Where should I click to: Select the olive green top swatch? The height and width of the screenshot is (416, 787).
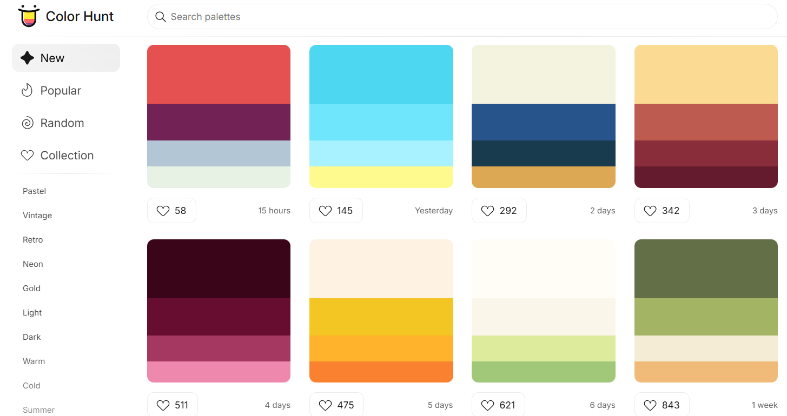pyautogui.click(x=706, y=269)
